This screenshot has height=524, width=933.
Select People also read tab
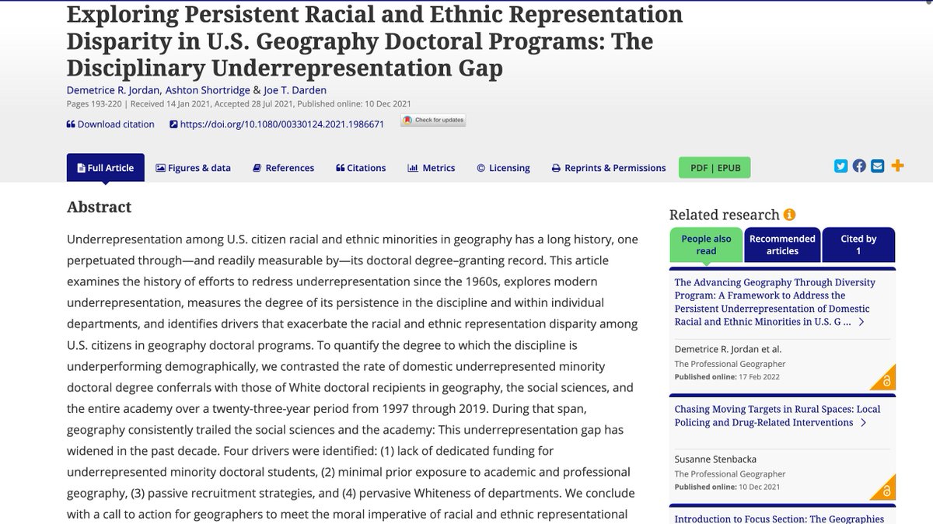706,244
